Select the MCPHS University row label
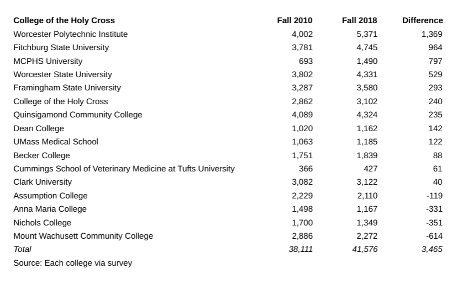The height and width of the screenshot is (285, 463). coord(48,61)
